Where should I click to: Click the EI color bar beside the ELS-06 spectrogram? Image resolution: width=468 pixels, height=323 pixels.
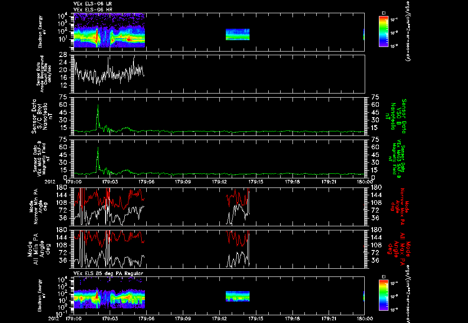pos(383,31)
